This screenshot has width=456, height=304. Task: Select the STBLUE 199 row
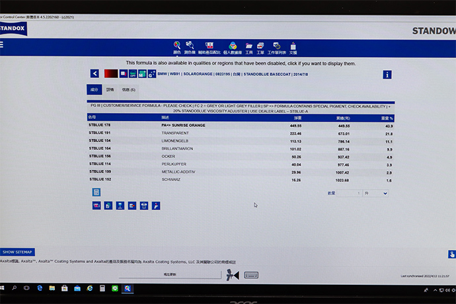click(241, 172)
